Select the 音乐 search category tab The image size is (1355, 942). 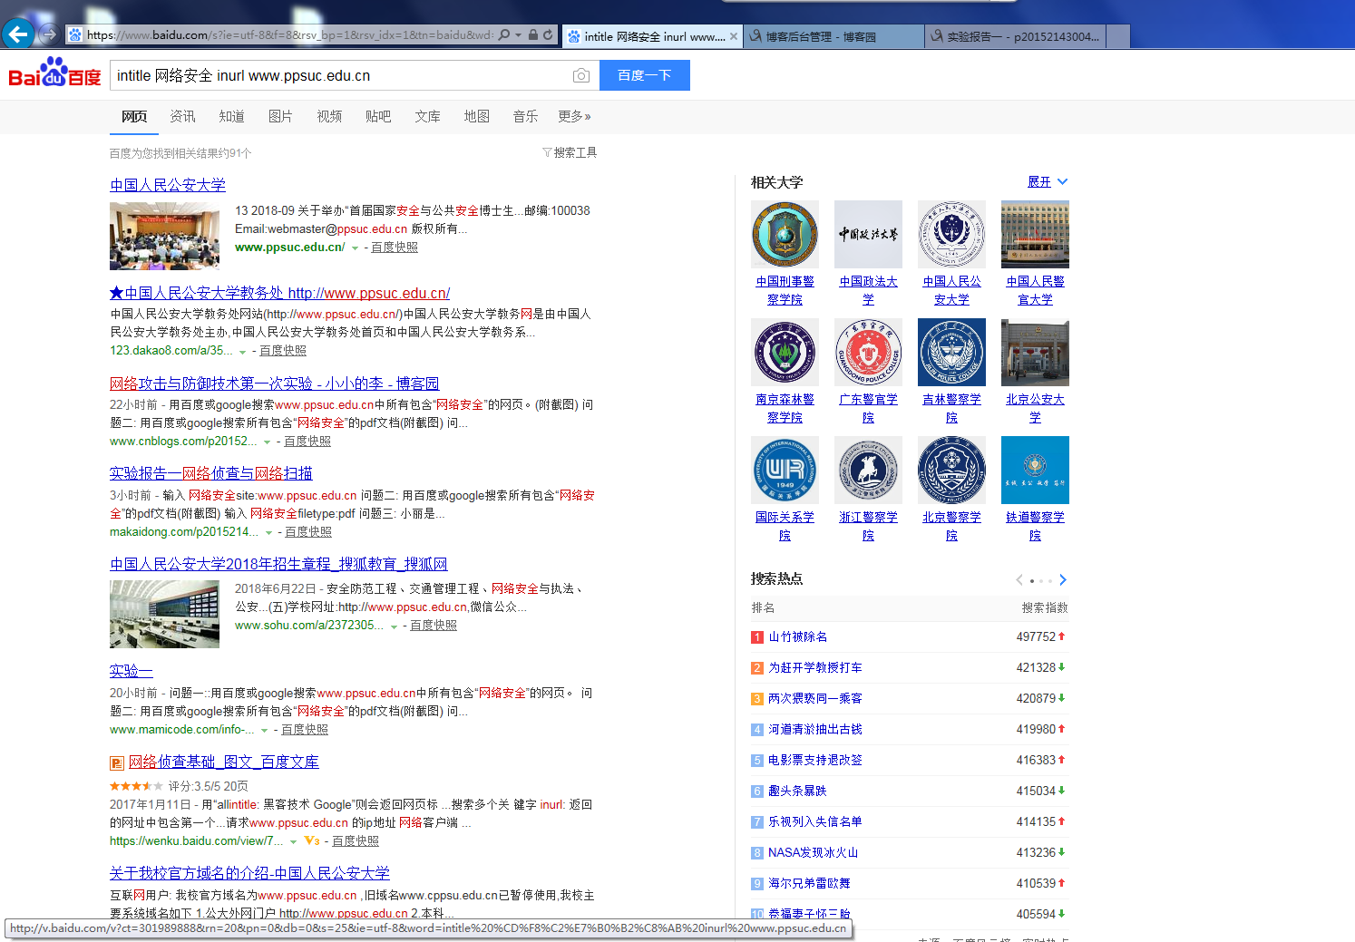pyautogui.click(x=525, y=116)
